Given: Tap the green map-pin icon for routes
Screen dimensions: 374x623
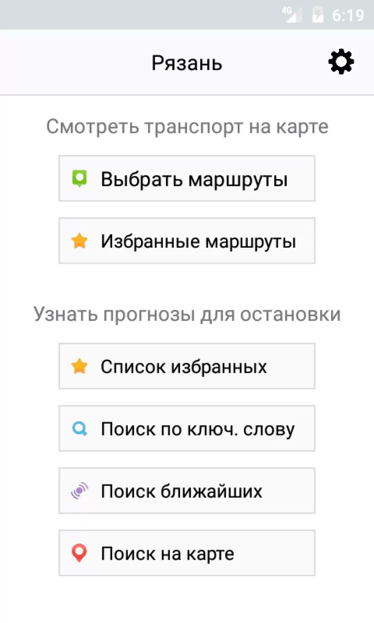Looking at the screenshot, I should point(79,178).
